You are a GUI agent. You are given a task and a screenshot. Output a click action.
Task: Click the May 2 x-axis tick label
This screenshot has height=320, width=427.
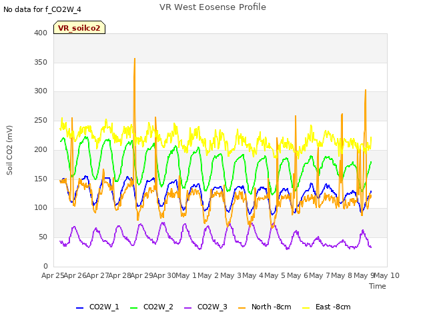point(208,275)
